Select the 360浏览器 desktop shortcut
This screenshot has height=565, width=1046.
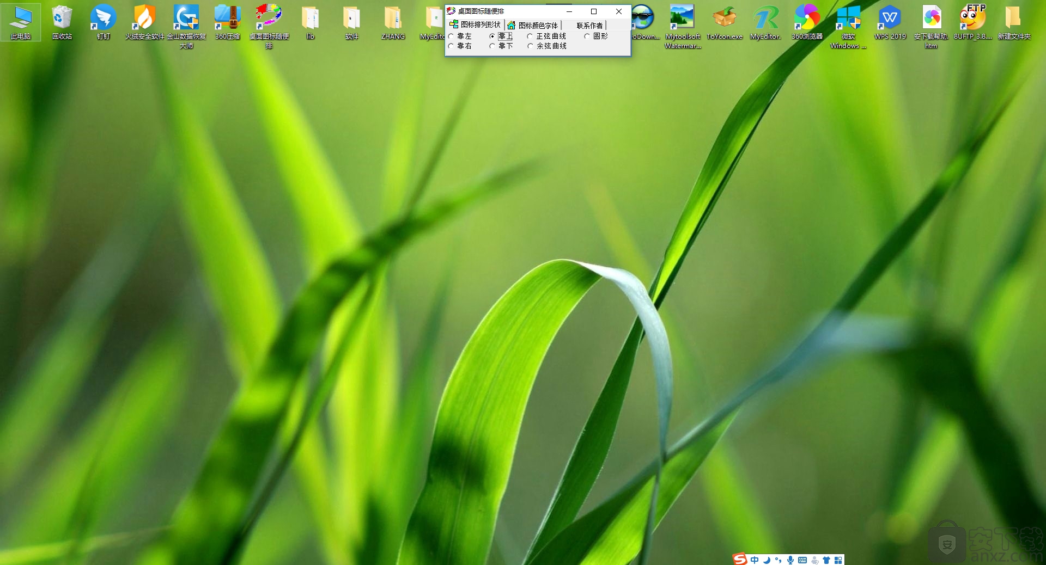(807, 22)
